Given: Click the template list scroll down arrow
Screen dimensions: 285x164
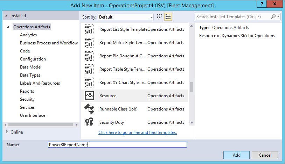Looking at the screenshot, I should (x=192, y=123).
